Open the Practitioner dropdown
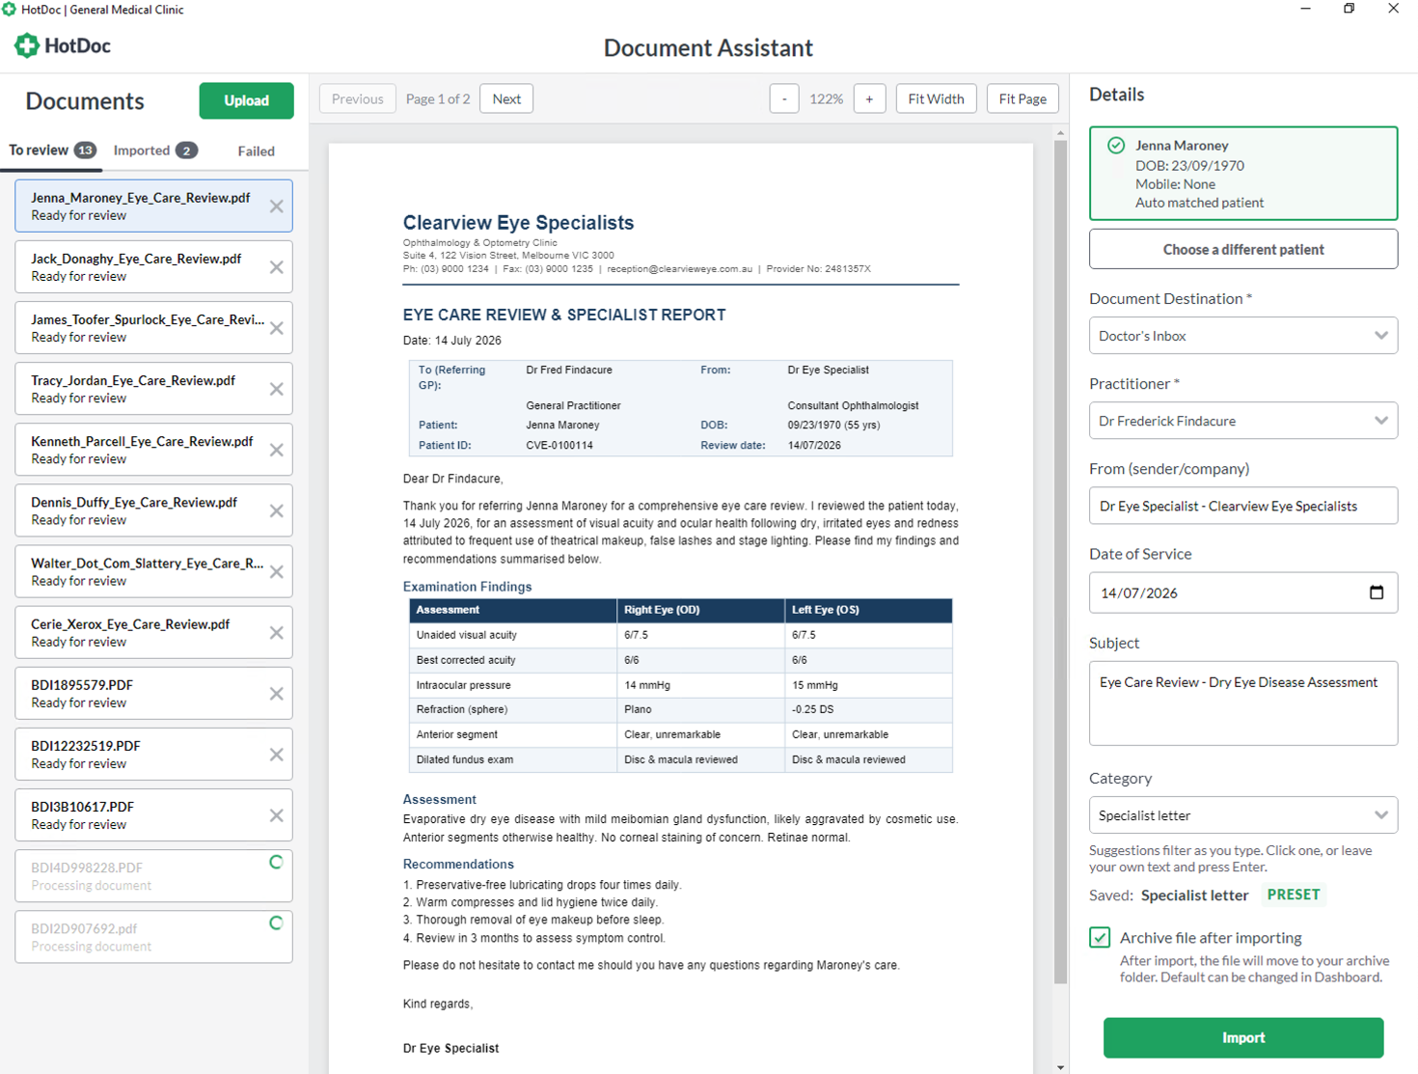This screenshot has width=1418, height=1074. (x=1243, y=421)
